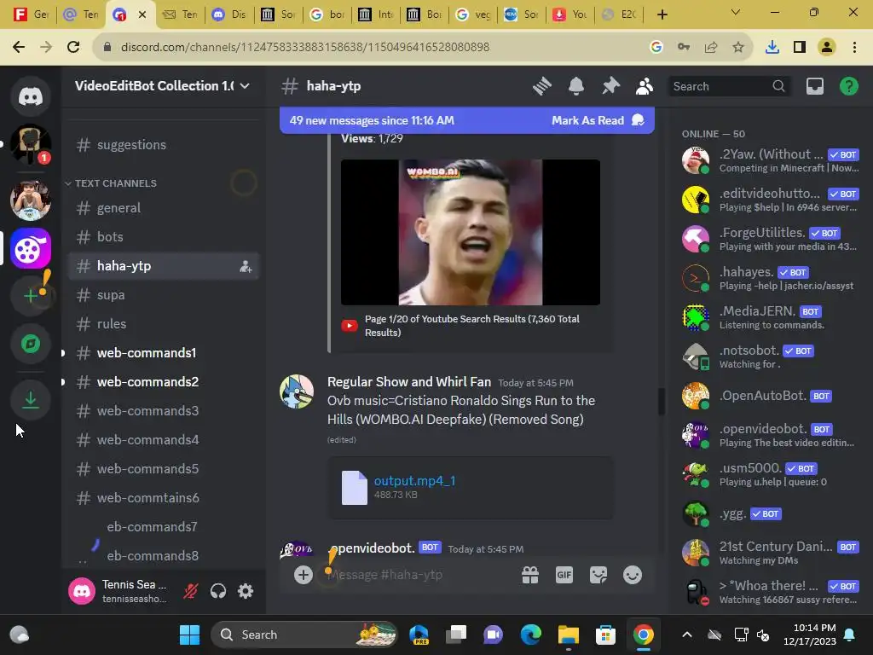Open .usm5000. member entry

771,474
